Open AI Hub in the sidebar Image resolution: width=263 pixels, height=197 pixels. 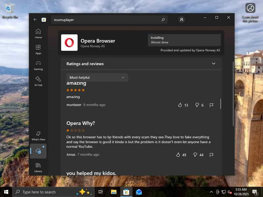[x=38, y=81]
